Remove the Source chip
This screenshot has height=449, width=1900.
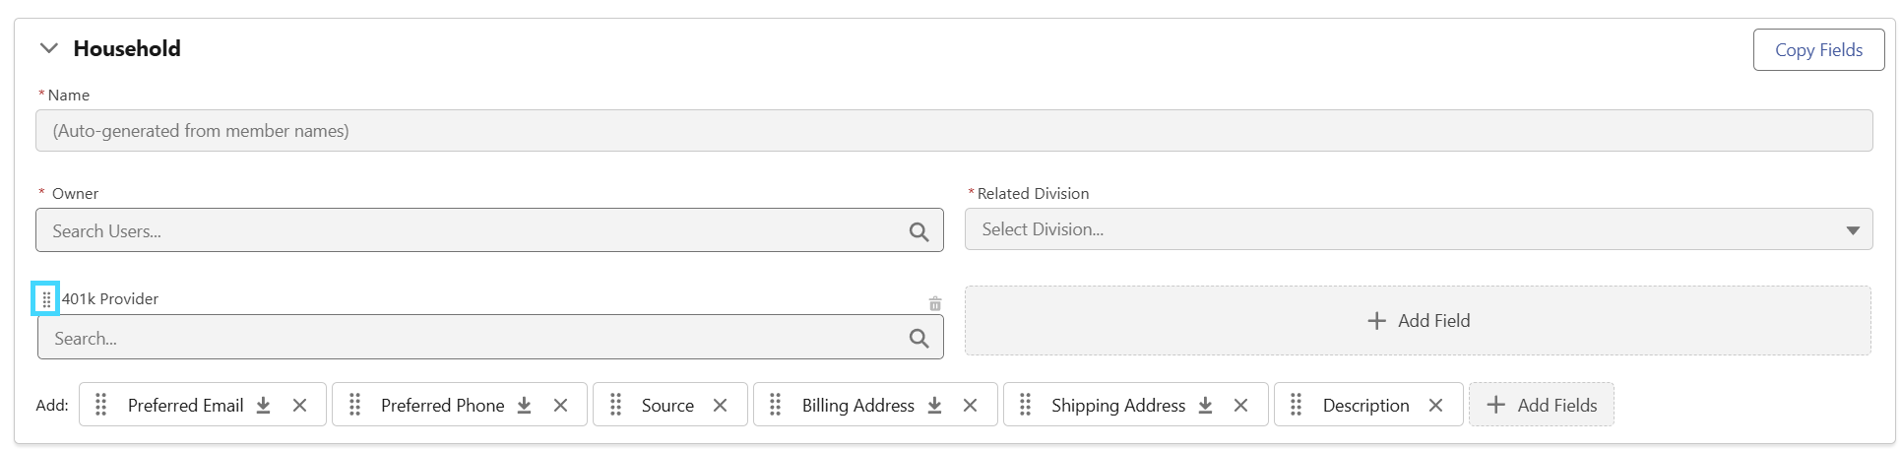click(x=720, y=405)
